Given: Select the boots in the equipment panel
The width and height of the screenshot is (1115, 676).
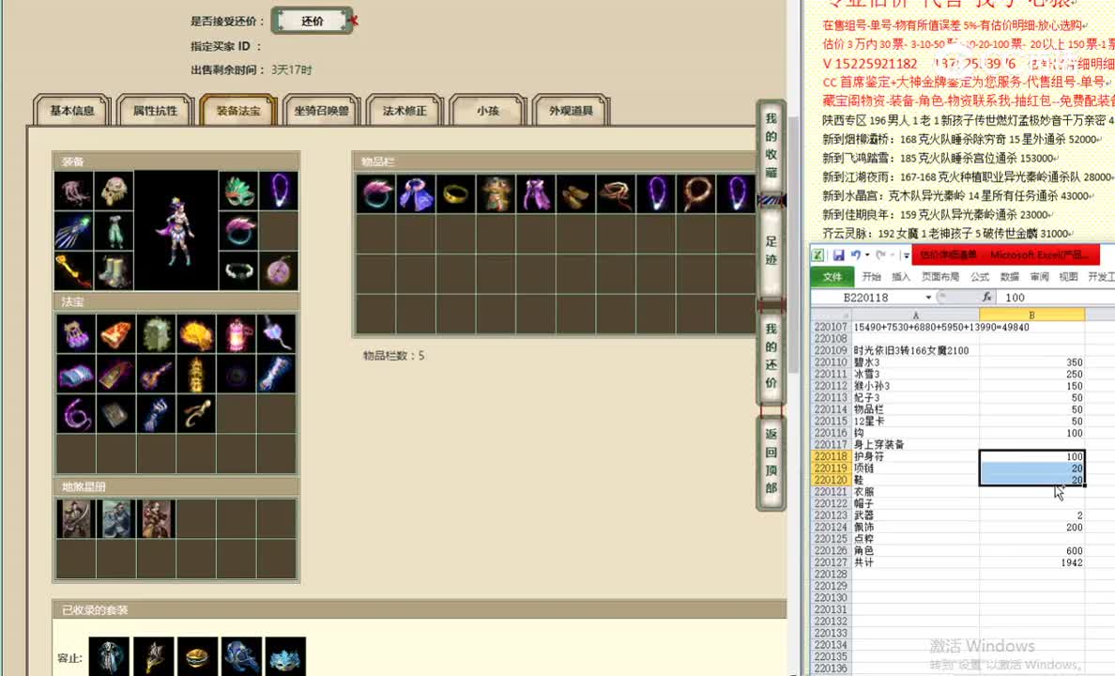Looking at the screenshot, I should tap(114, 270).
